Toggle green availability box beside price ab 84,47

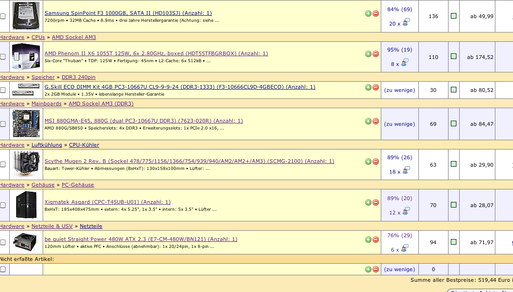pyautogui.click(x=454, y=123)
